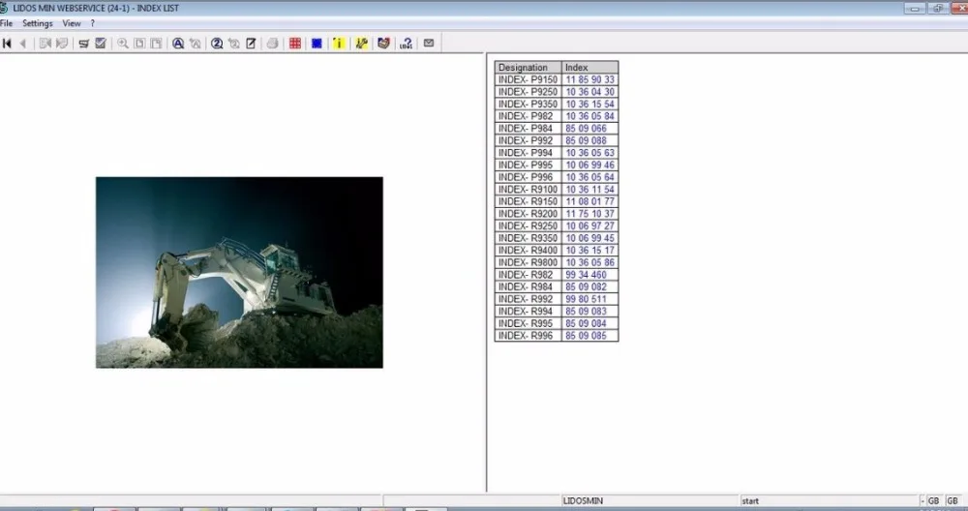Click the yellow wrench tools icon

coord(362,44)
